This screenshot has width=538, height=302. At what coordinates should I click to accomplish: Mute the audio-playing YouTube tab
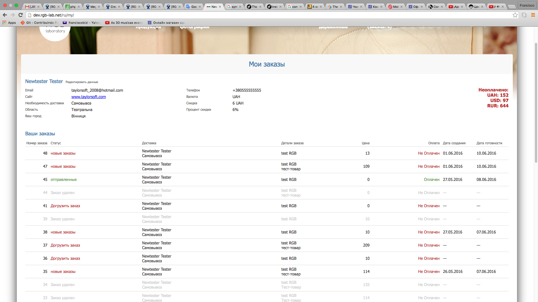(x=498, y=7)
